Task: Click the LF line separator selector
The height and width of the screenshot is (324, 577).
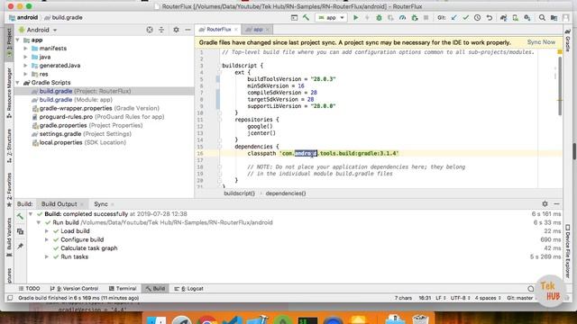Action: point(441,298)
